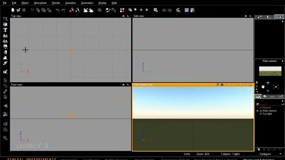The image size is (285, 160).
Task: Open the Object menu
Action: point(25,3)
